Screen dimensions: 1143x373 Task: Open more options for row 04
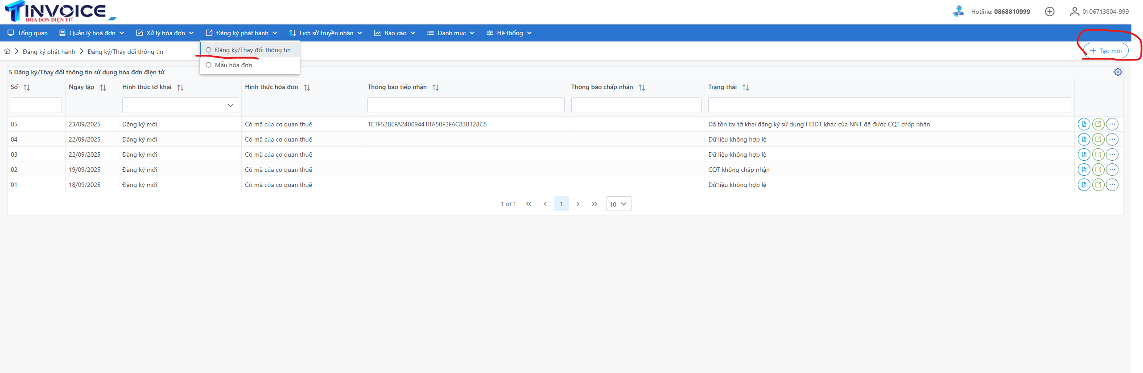click(x=1112, y=139)
